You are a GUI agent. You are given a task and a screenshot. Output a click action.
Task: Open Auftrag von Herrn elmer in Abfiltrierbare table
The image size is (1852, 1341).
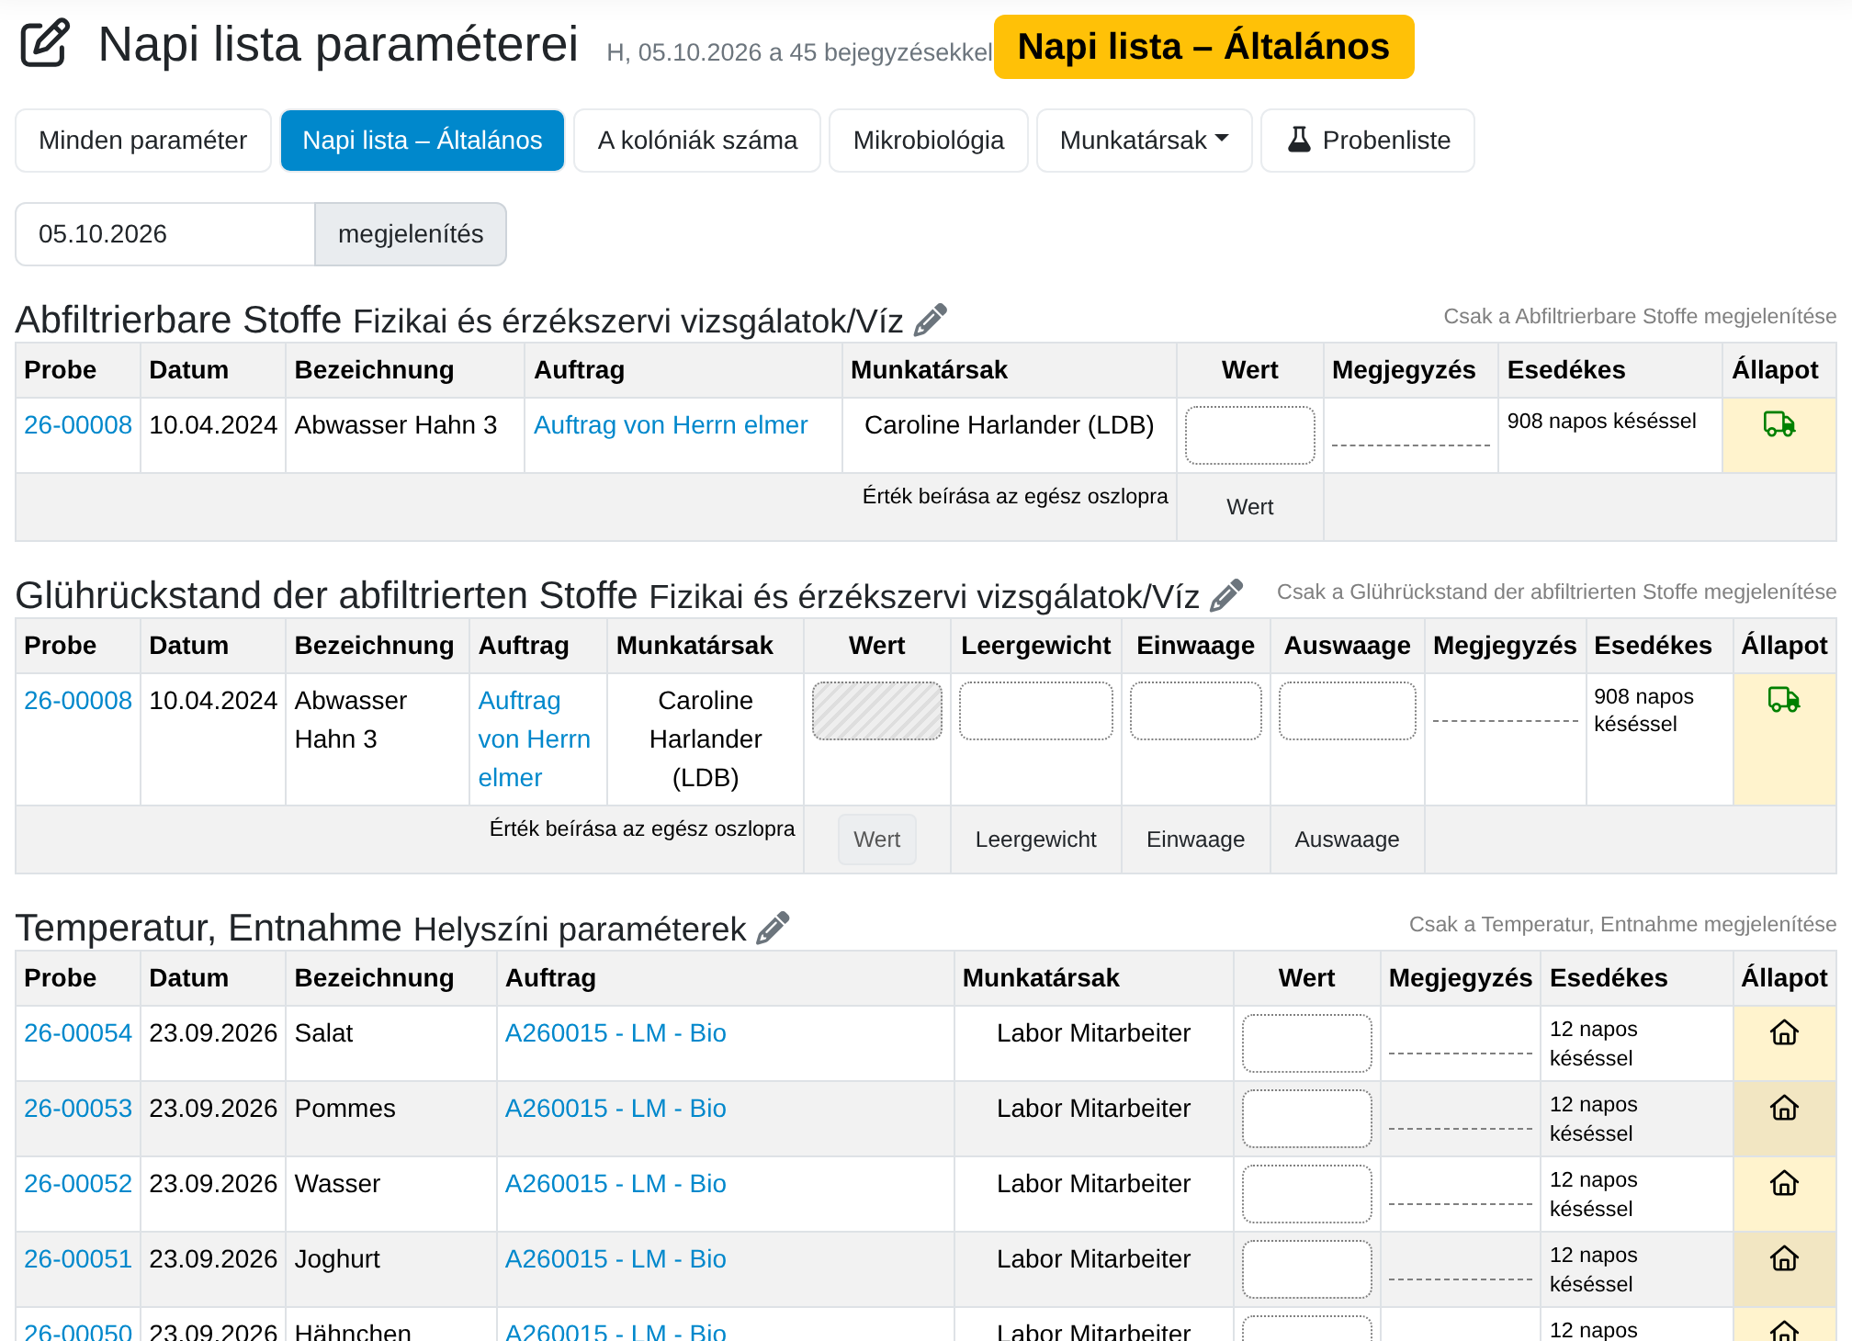pos(671,424)
